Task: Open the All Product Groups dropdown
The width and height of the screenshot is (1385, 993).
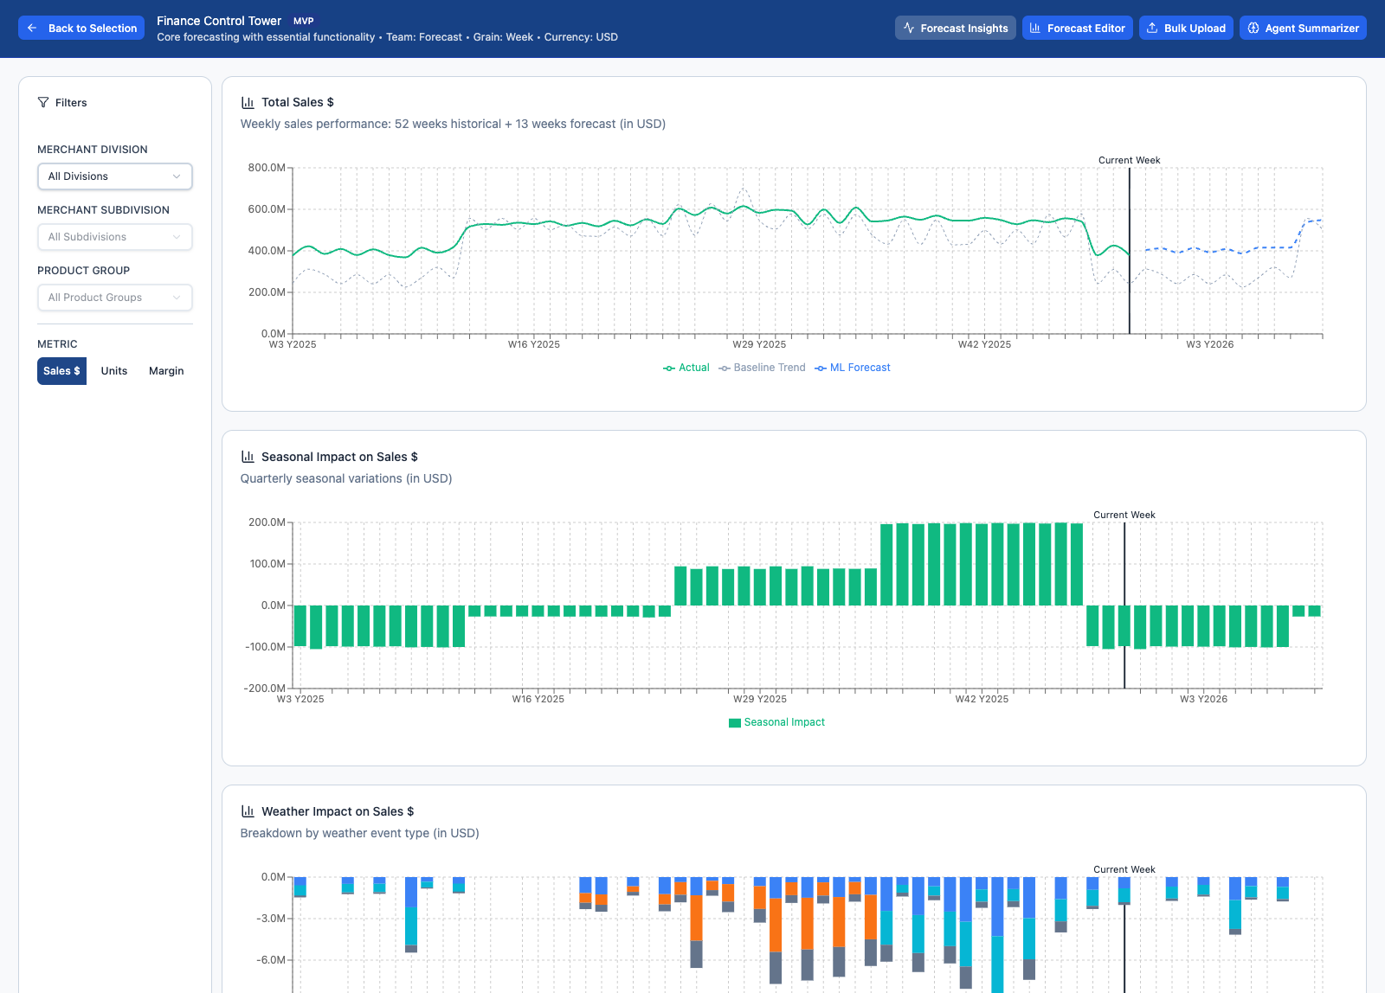Action: [x=114, y=297]
